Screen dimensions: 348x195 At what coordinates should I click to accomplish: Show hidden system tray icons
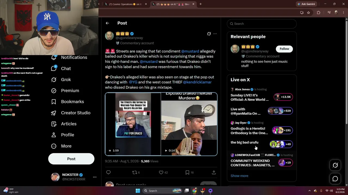(309, 191)
